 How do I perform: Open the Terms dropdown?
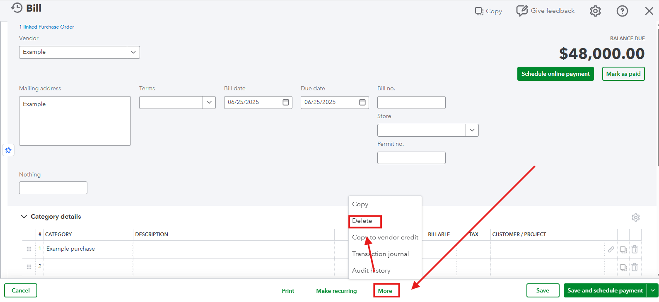pos(209,102)
